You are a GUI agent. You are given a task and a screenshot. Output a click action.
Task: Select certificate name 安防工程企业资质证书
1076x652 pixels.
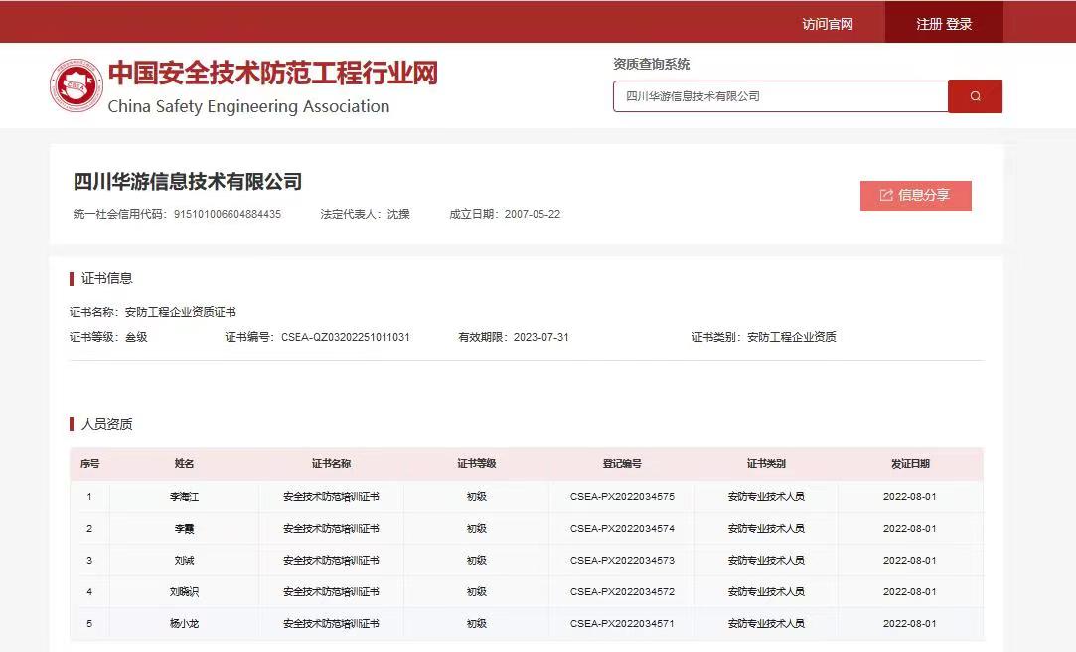point(181,312)
